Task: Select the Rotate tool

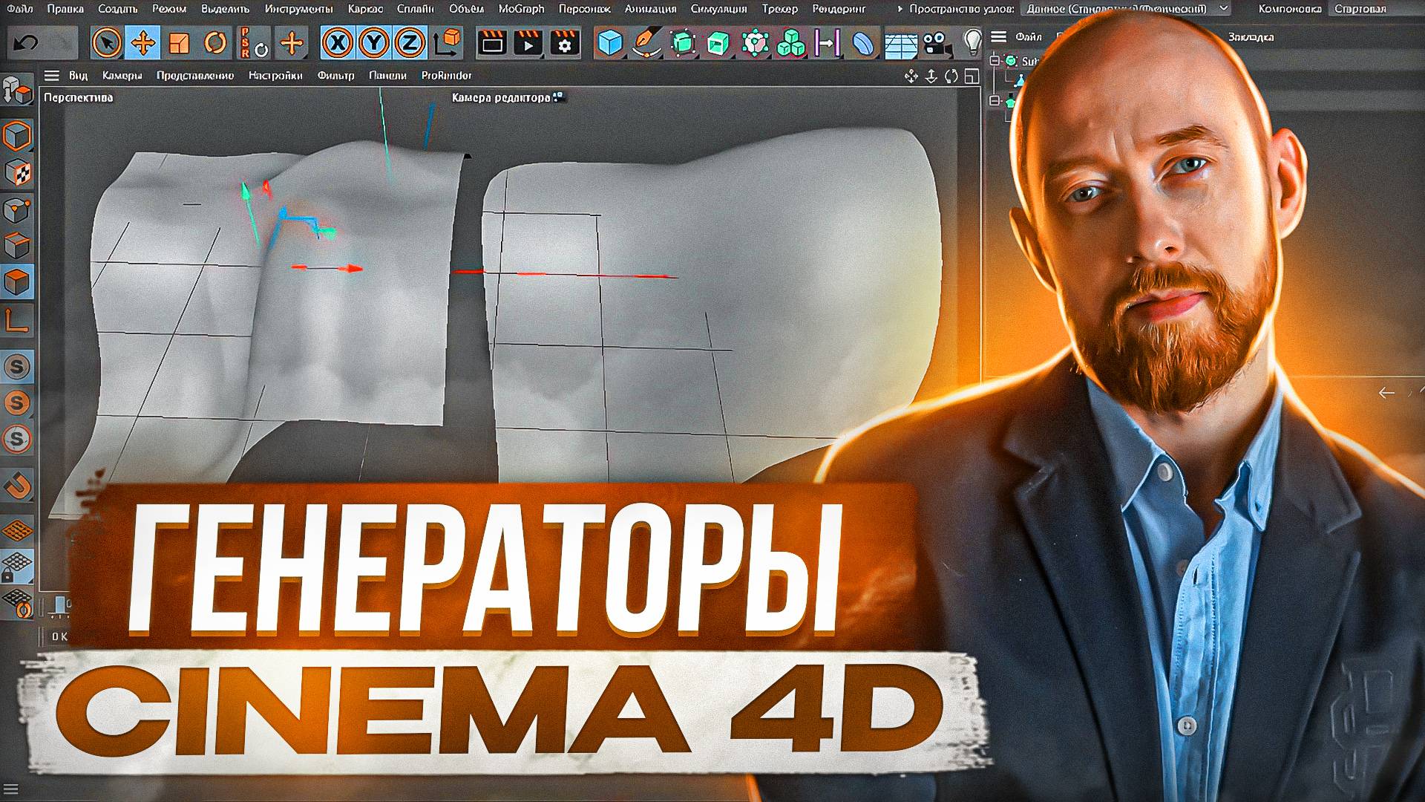Action: point(215,43)
